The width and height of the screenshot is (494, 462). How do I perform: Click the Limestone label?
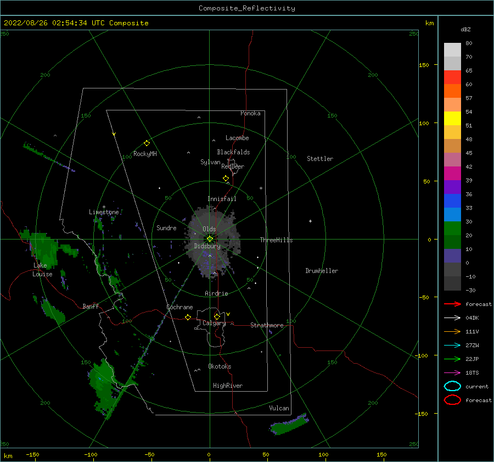coord(104,212)
